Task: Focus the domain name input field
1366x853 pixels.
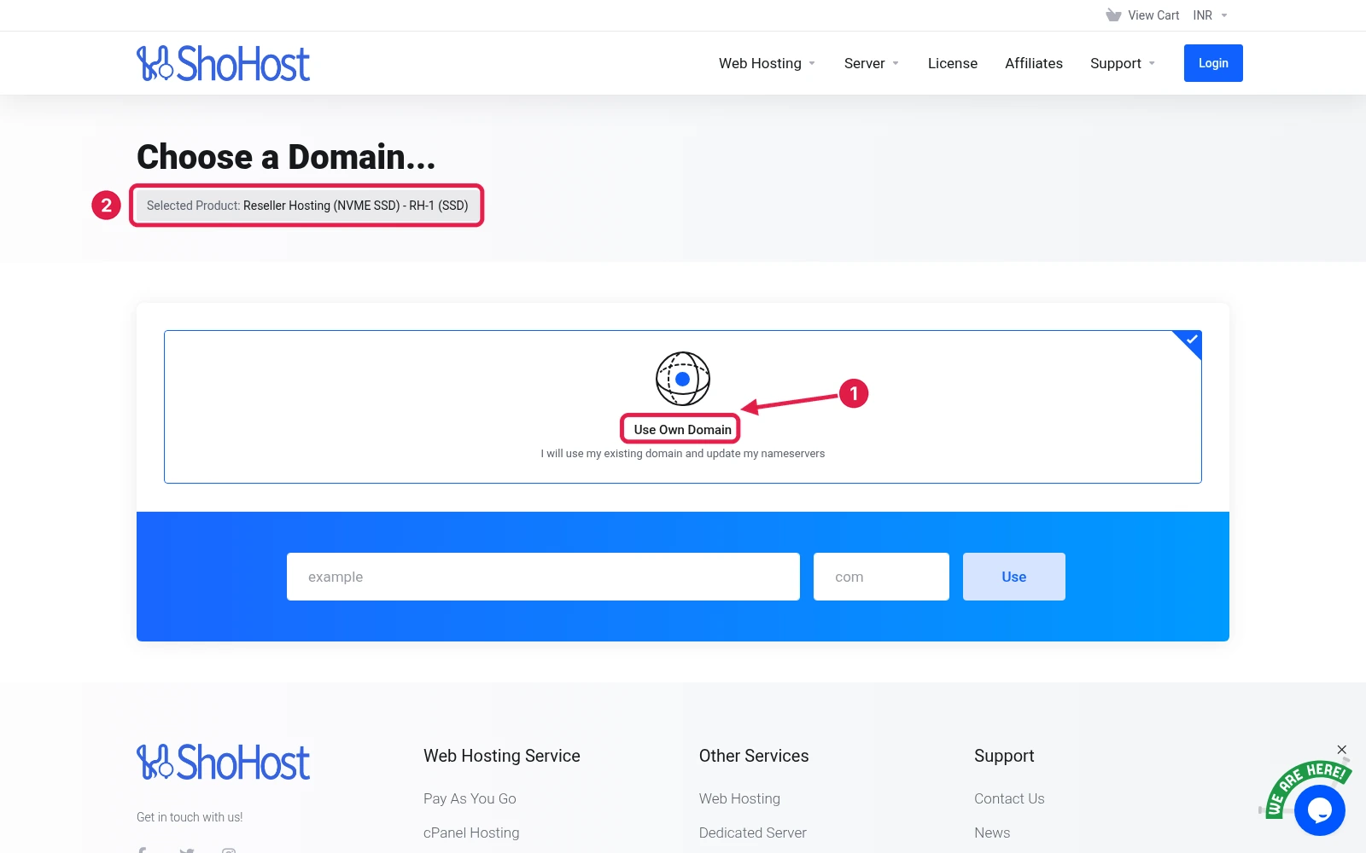Action: point(543,577)
